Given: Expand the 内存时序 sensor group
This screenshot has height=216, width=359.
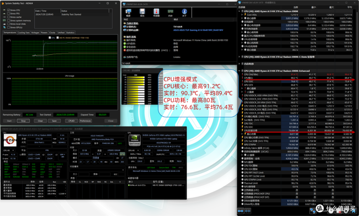Looking at the screenshot, I should pyautogui.click(x=239, y=64).
